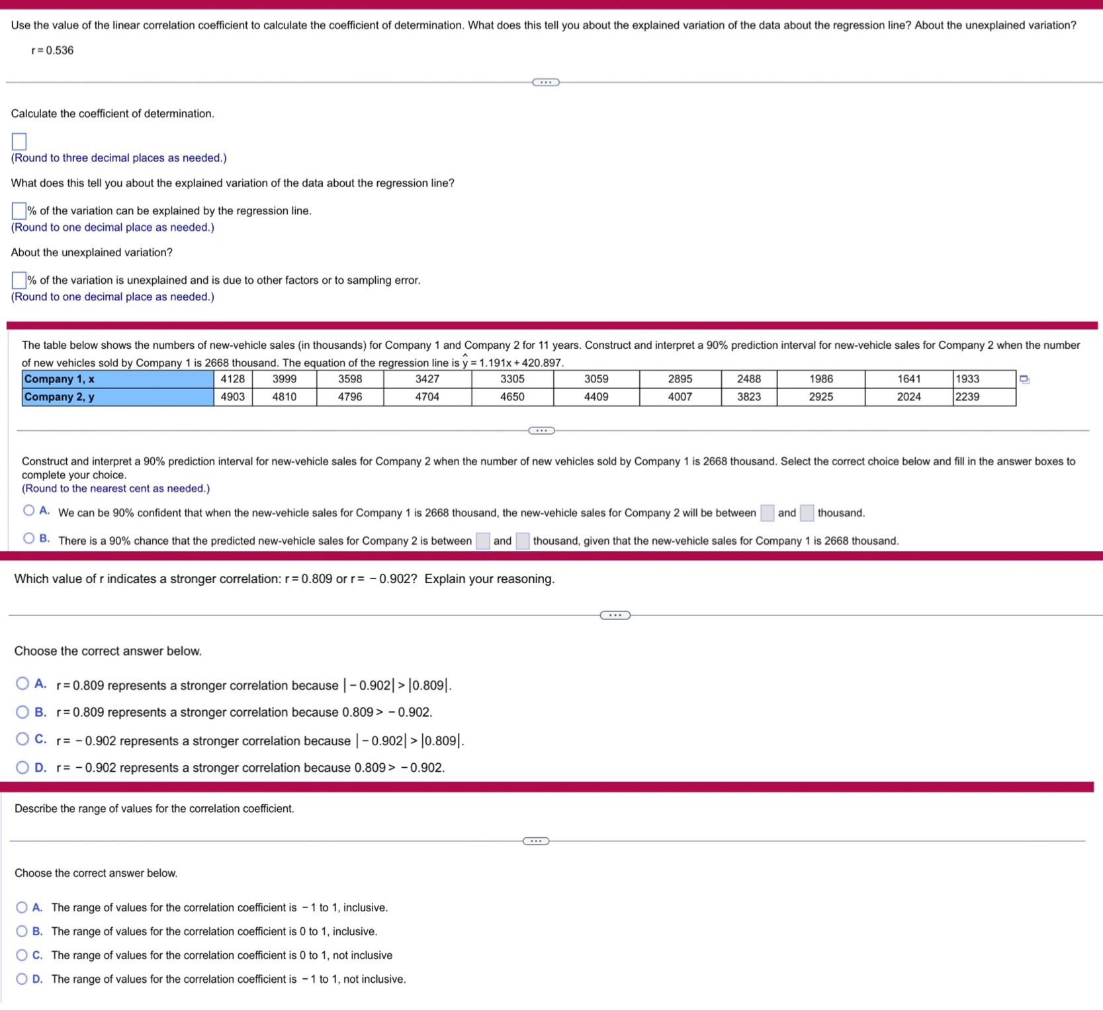Click table cell 2895
This screenshot has height=1010, width=1103.
coord(680,379)
